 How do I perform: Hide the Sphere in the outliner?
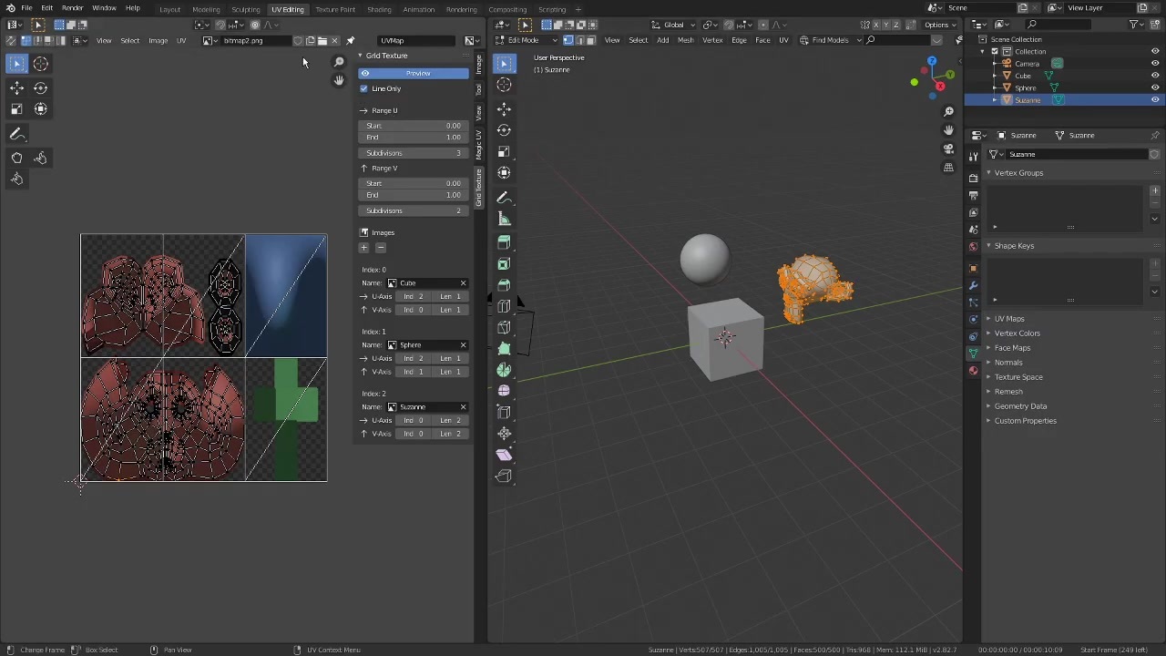pyautogui.click(x=1155, y=87)
